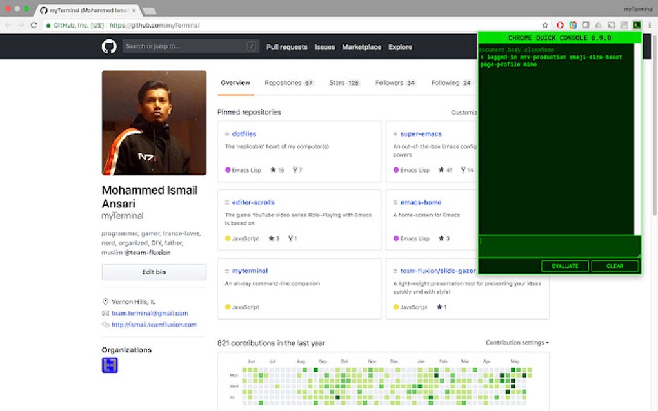Viewport: 658px width, 411px height.
Task: Open the super-emacs repository link
Action: [421, 134]
